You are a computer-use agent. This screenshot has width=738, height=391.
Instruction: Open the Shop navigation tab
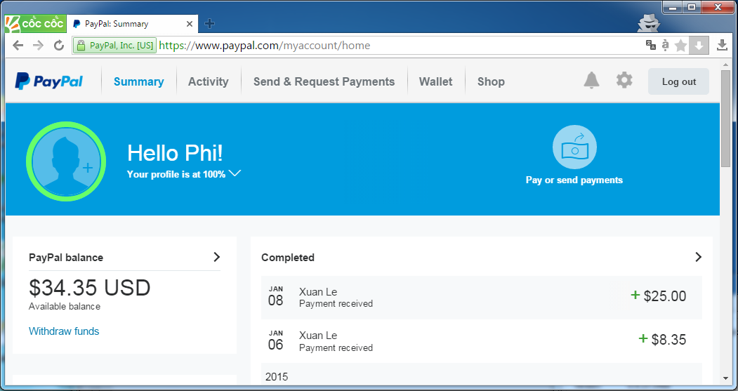click(x=491, y=81)
